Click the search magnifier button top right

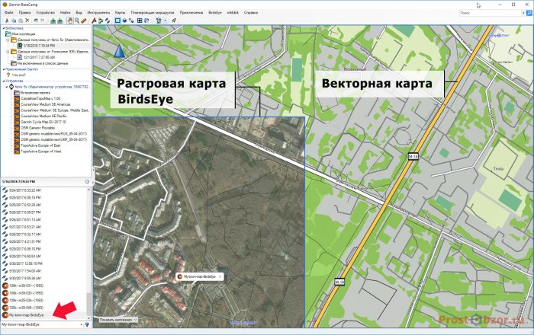529,13
